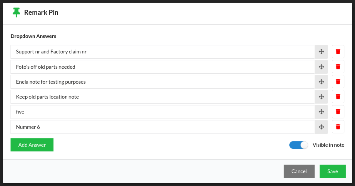This screenshot has width=355, height=186.
Task: Remove the 'Keep old parts location note' answer
Action: click(338, 97)
